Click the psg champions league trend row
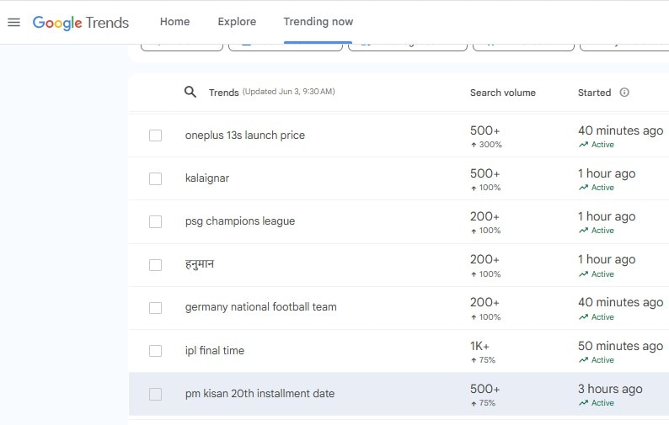The width and height of the screenshot is (669, 425). 240,221
